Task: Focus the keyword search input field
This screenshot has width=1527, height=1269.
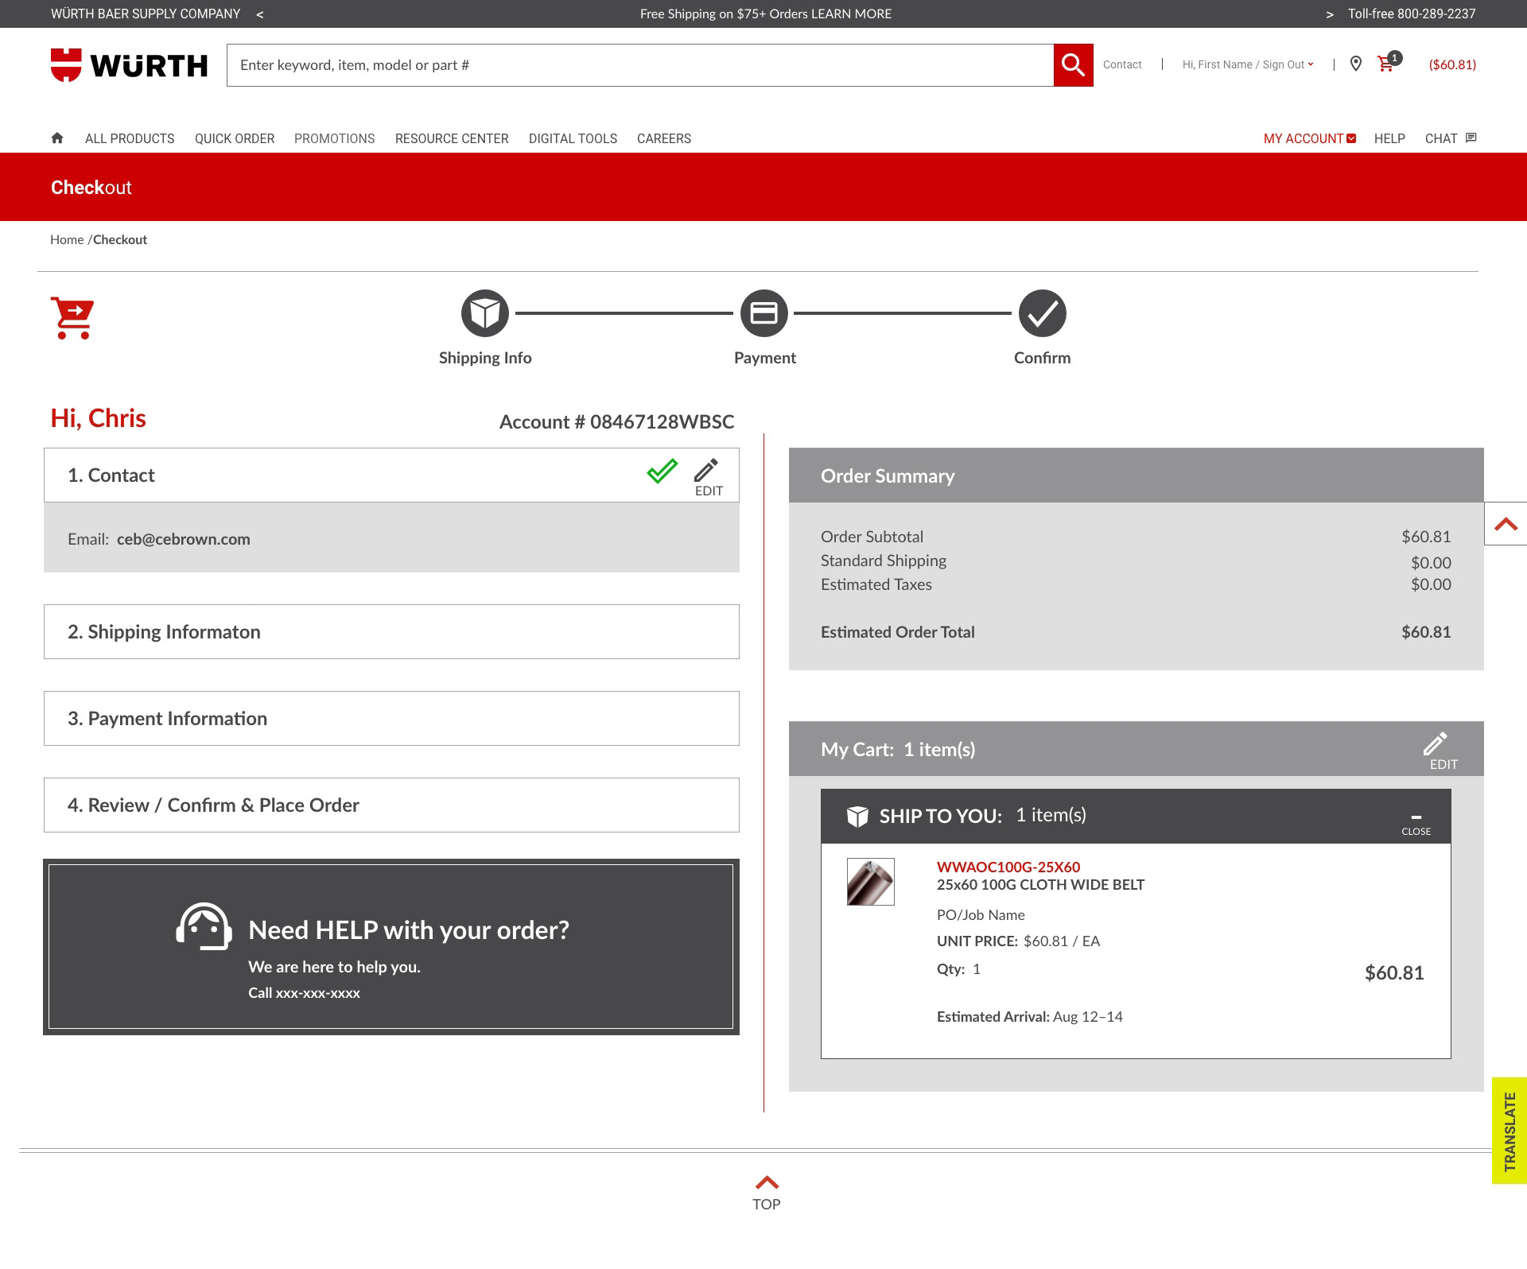Action: [x=639, y=65]
